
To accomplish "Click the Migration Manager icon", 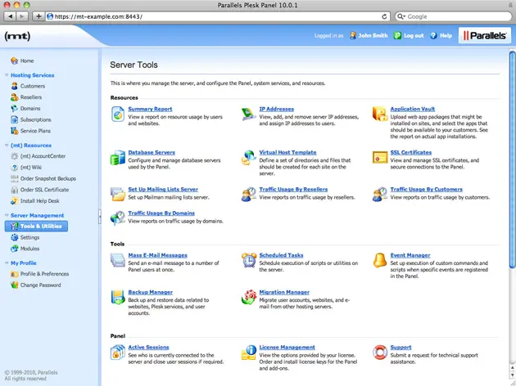I will click(249, 297).
